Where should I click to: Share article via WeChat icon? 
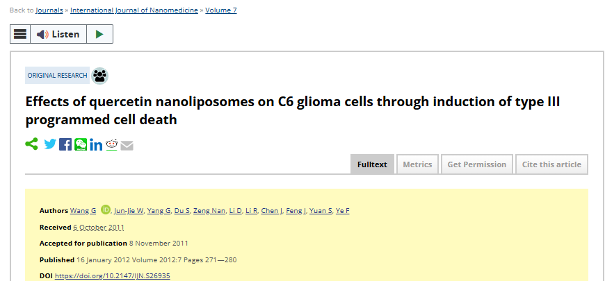coord(81,144)
